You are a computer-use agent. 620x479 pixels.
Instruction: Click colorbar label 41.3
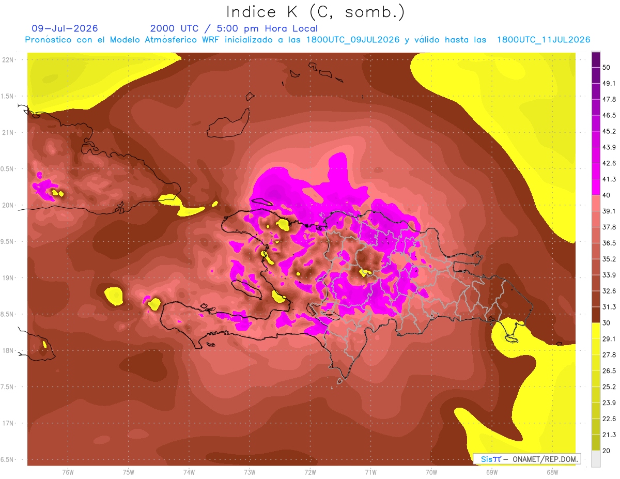[x=609, y=179]
